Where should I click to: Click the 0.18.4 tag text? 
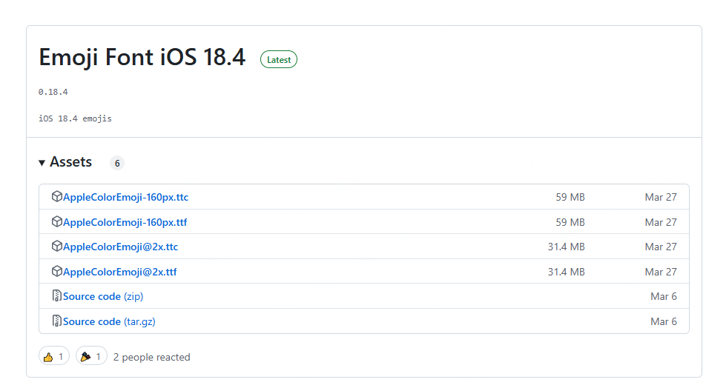coord(53,92)
